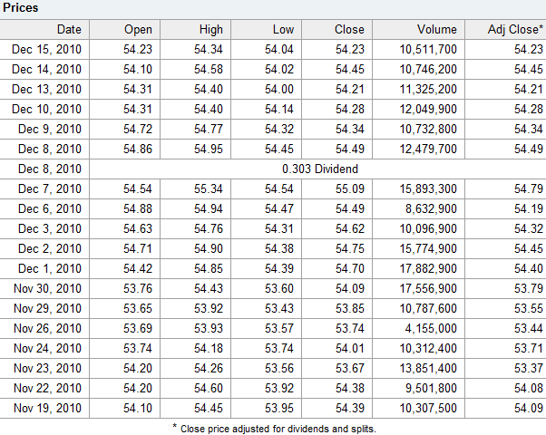Select the date Nov 29, 2010
This screenshot has height=435, width=546.
click(47, 308)
